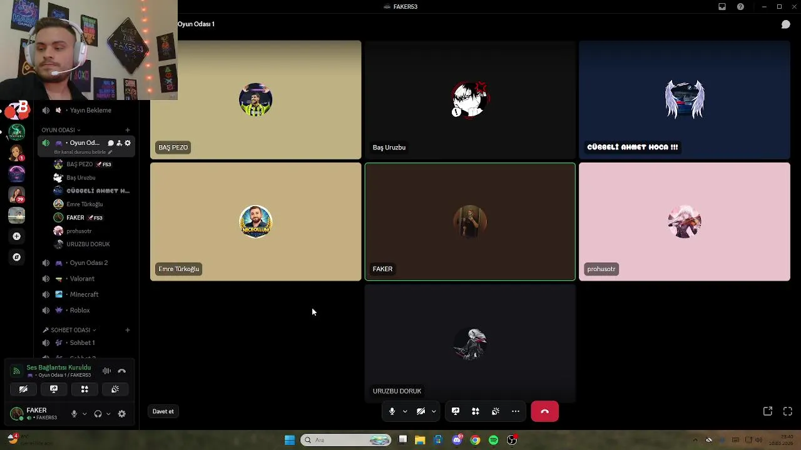801x450 pixels.
Task: Open OBS Studio from the taskbar
Action: point(512,440)
